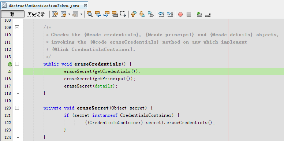Click the "private" keyword on line 120

click(52, 108)
